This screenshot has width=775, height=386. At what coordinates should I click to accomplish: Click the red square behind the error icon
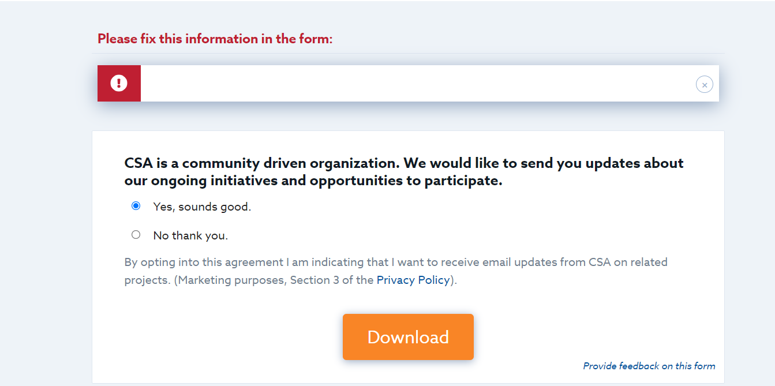click(119, 83)
